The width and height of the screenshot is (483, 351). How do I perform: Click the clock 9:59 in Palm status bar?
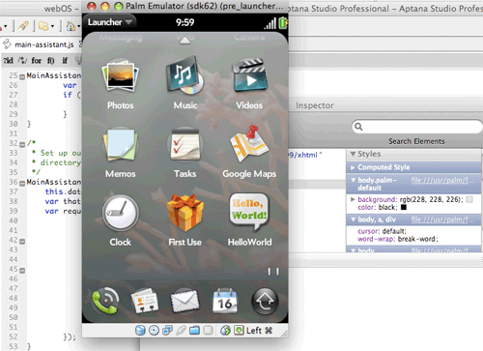(185, 22)
